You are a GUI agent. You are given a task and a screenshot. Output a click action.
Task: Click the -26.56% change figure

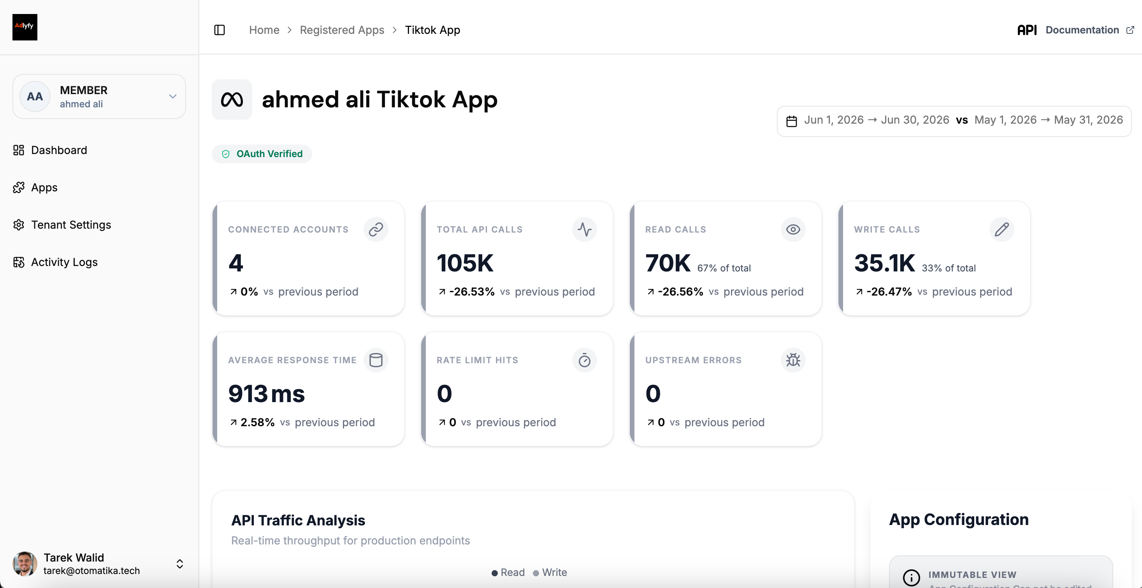pyautogui.click(x=680, y=292)
